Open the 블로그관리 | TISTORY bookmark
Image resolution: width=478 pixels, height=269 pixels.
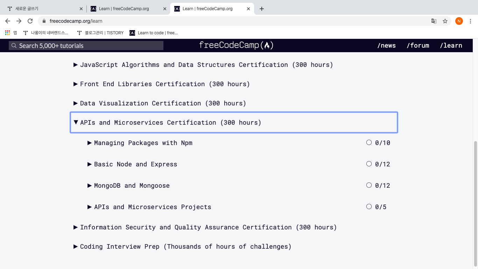(100, 33)
